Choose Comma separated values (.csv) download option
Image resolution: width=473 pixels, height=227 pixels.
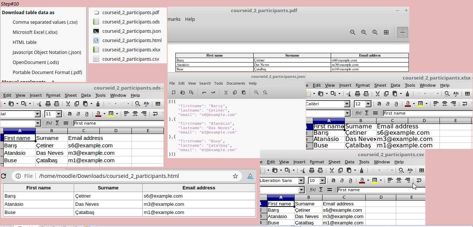click(45, 22)
